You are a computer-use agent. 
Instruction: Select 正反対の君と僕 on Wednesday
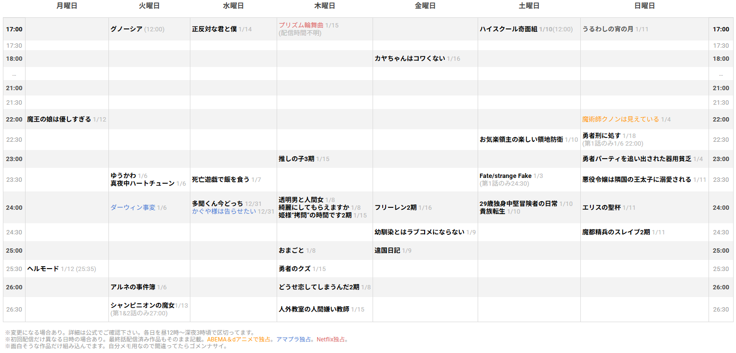point(215,29)
